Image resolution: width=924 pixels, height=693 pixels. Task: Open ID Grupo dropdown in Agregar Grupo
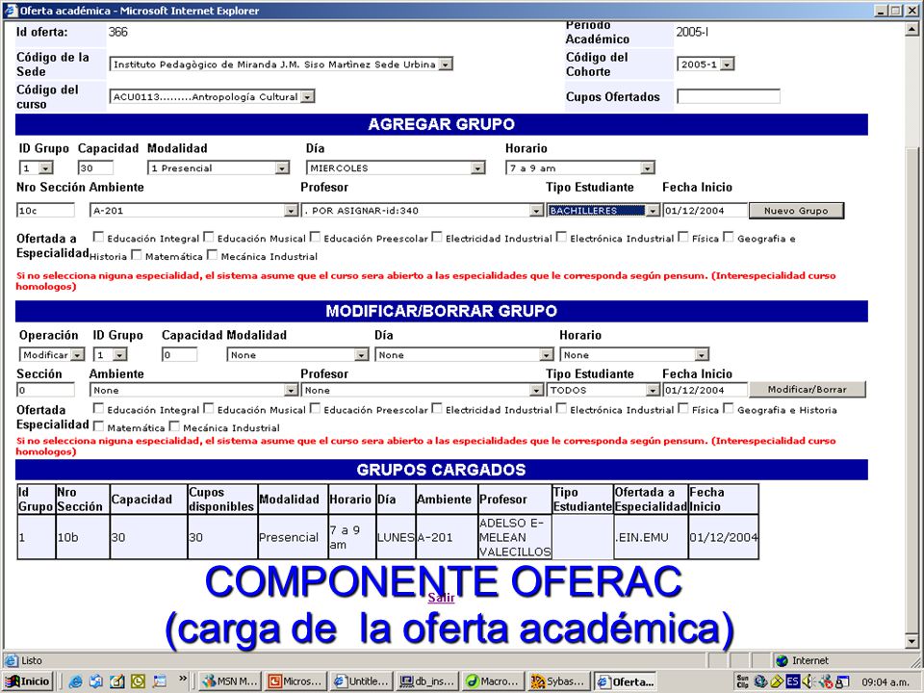(x=36, y=167)
